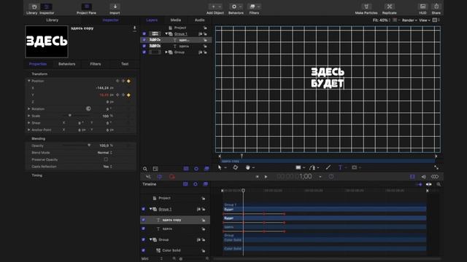467x262 pixels.
Task: Switch to the Layers tab
Action: [x=152, y=20]
